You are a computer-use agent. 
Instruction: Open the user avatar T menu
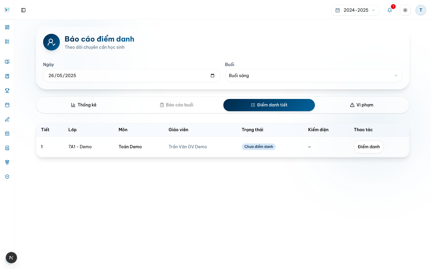click(421, 10)
